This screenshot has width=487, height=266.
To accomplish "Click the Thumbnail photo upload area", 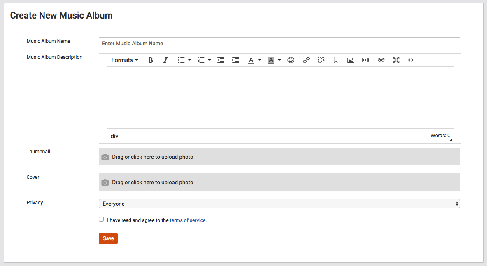I will [279, 157].
